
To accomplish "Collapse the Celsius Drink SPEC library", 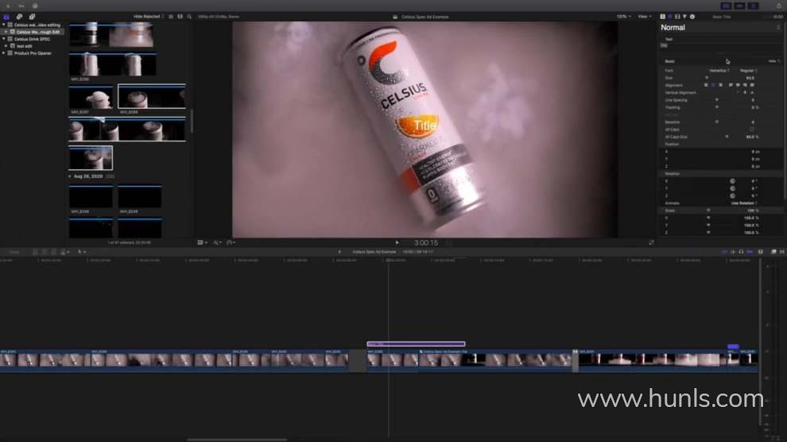I will click(4, 39).
